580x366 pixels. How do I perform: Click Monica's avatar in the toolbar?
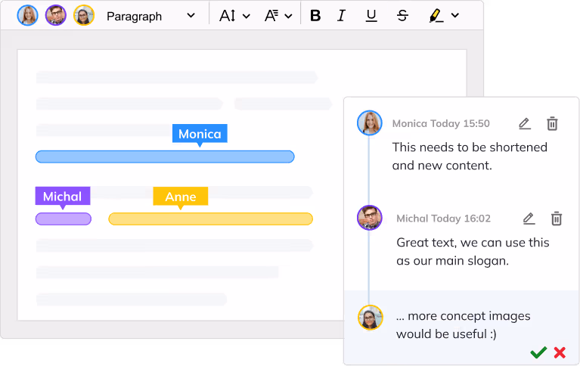28,16
